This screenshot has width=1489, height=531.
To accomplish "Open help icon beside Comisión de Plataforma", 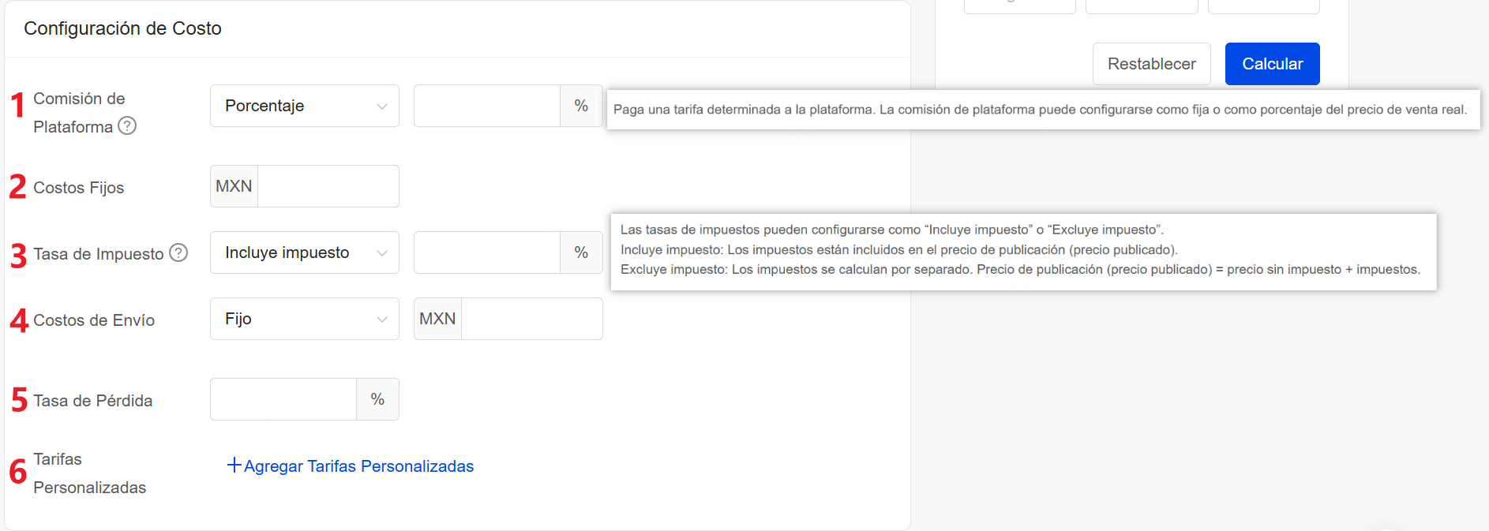I will [127, 125].
